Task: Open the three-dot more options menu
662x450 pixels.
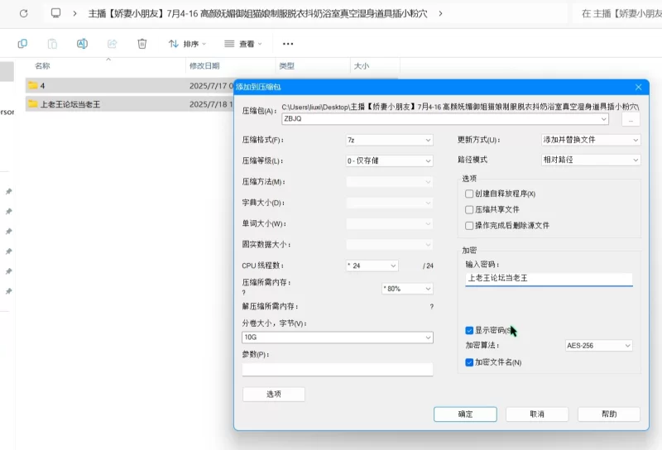Action: tap(288, 44)
